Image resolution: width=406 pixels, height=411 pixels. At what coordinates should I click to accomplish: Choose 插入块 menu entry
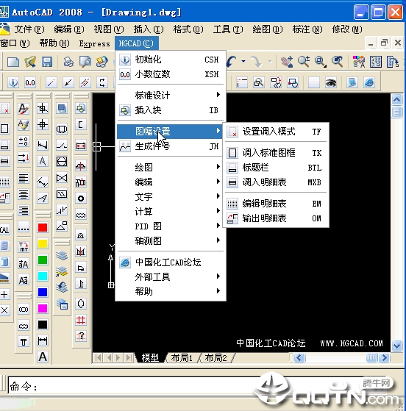(171, 110)
